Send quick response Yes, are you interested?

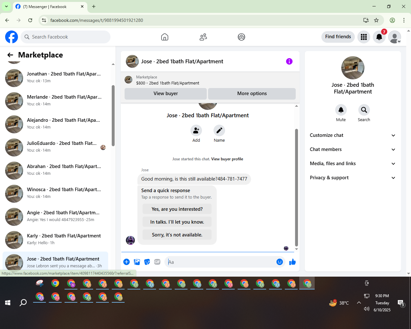coord(177,209)
